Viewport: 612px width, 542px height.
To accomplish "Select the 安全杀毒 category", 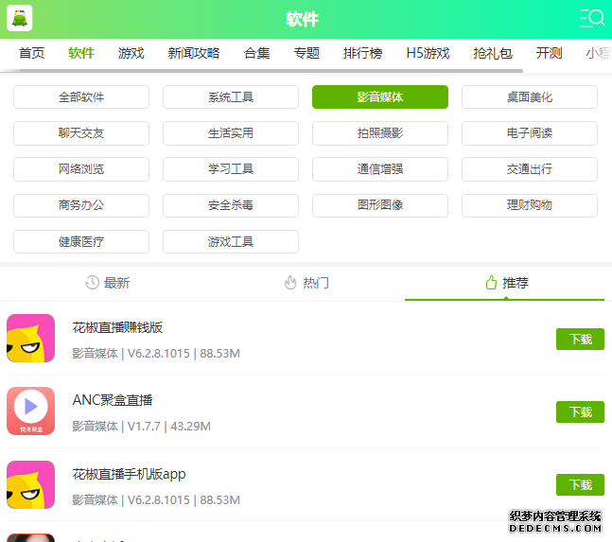I will pyautogui.click(x=231, y=205).
